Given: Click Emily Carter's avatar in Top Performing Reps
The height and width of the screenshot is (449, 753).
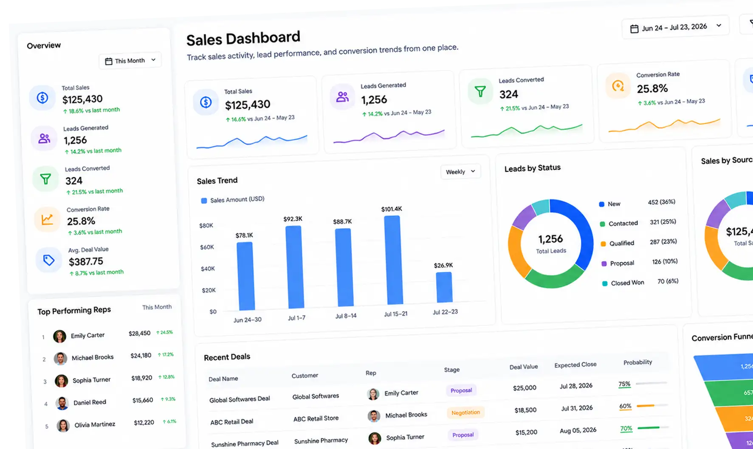Looking at the screenshot, I should click(59, 336).
